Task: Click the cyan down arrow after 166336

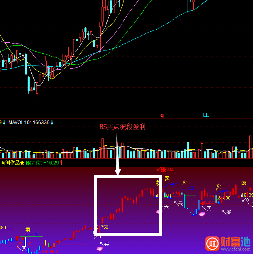Action: 52,123
